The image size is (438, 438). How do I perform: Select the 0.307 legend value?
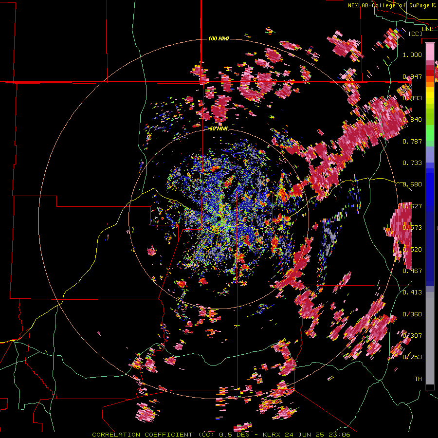[412, 336]
